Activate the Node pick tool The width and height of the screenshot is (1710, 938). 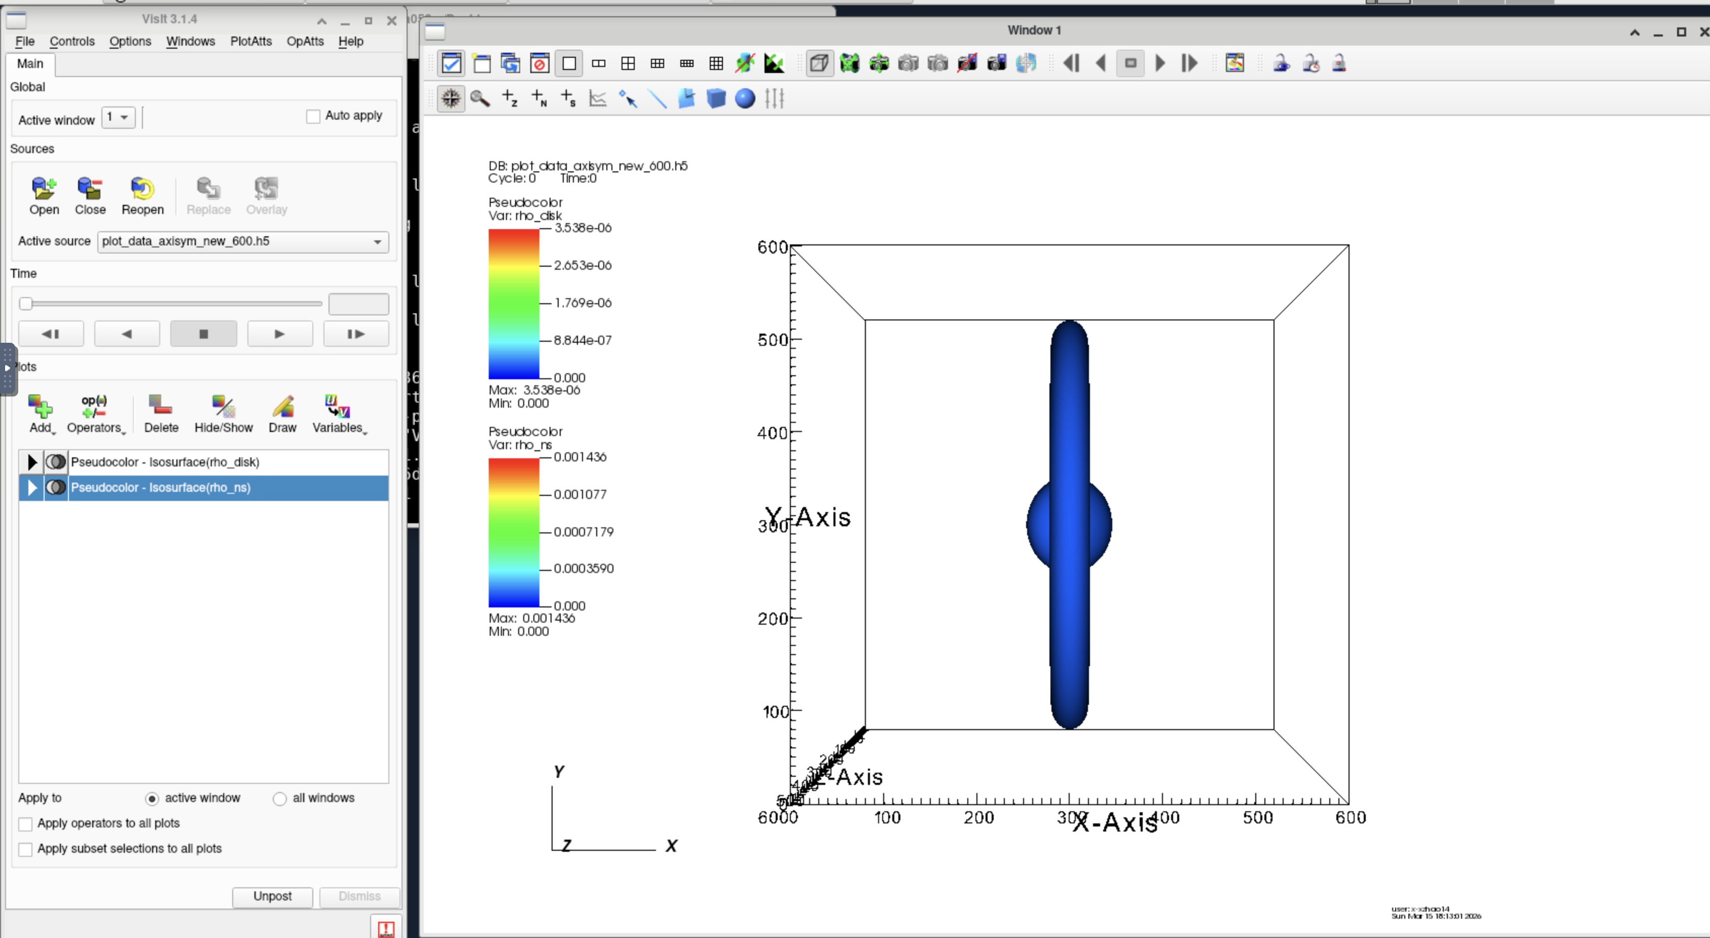pyautogui.click(x=538, y=98)
